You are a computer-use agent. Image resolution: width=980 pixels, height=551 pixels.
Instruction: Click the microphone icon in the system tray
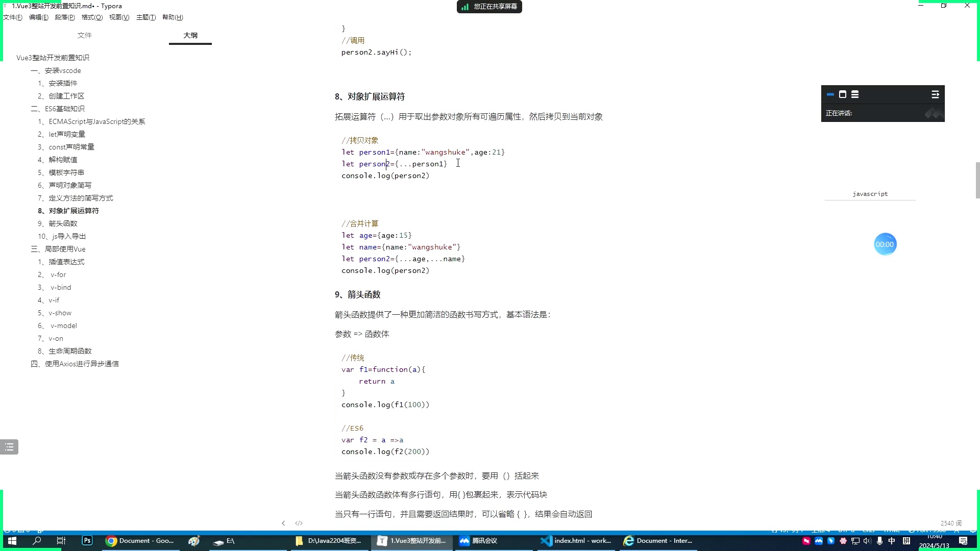(879, 541)
